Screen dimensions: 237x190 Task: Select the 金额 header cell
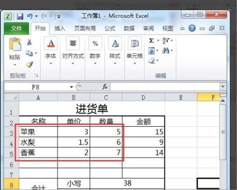click(144, 121)
